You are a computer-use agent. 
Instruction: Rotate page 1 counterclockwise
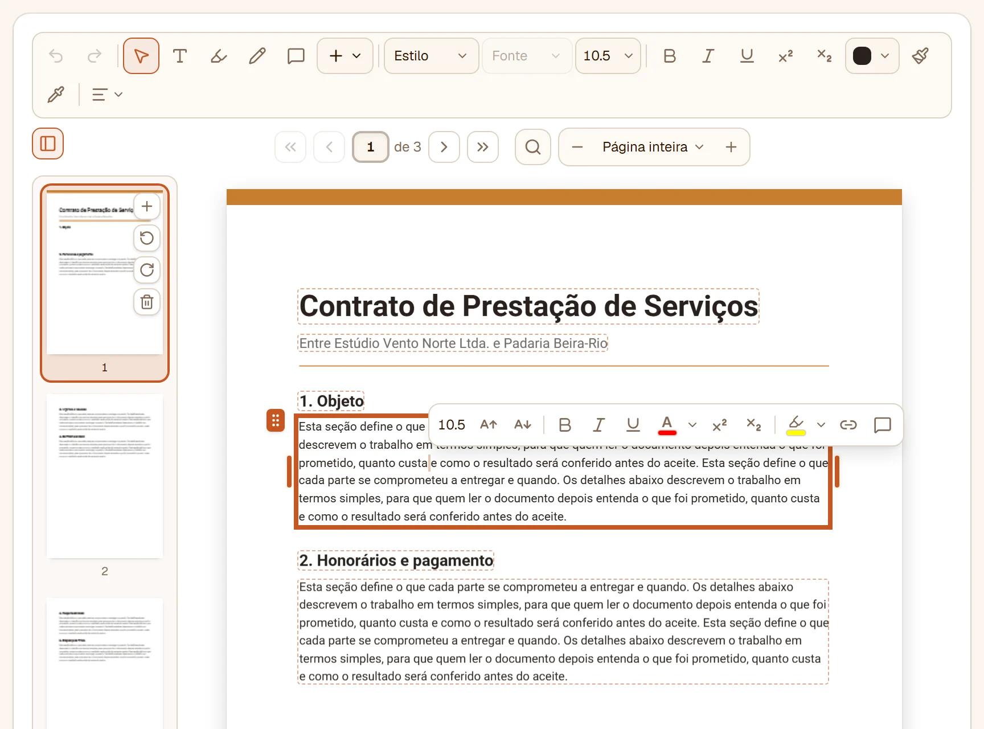point(147,238)
